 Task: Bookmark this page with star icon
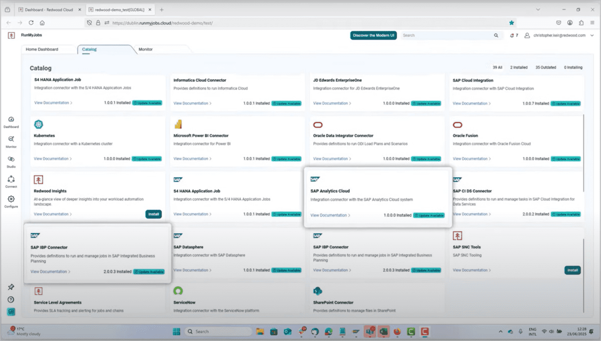point(512,23)
